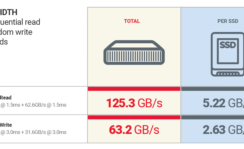Viewport: 244px width, 149px height.
Task: Click the 2.63 GB per-SSD write value
Action: [223, 130]
